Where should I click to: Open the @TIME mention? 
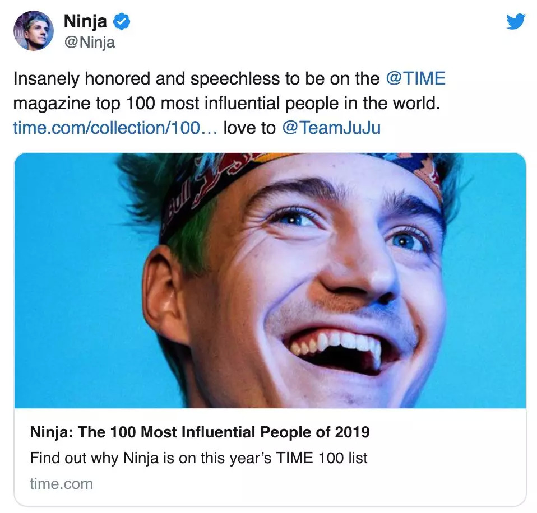(x=415, y=78)
